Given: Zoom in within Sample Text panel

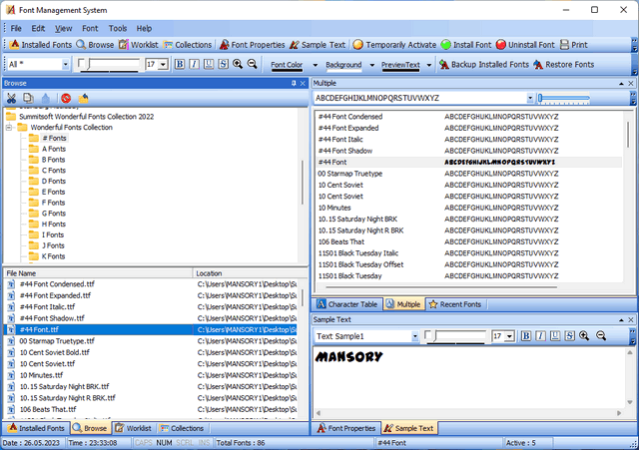Looking at the screenshot, I should [584, 336].
